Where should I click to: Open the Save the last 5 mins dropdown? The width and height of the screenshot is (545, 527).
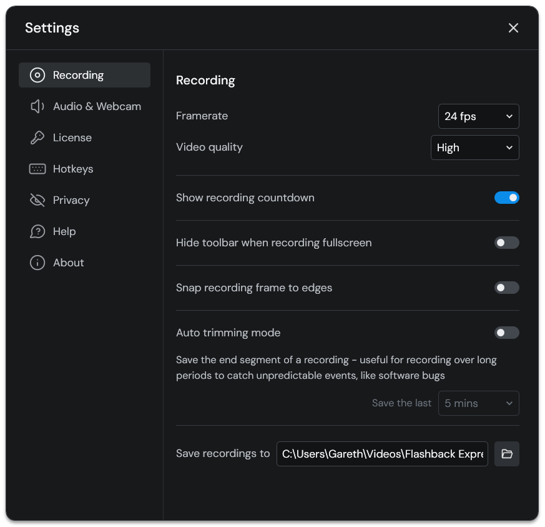(x=478, y=403)
